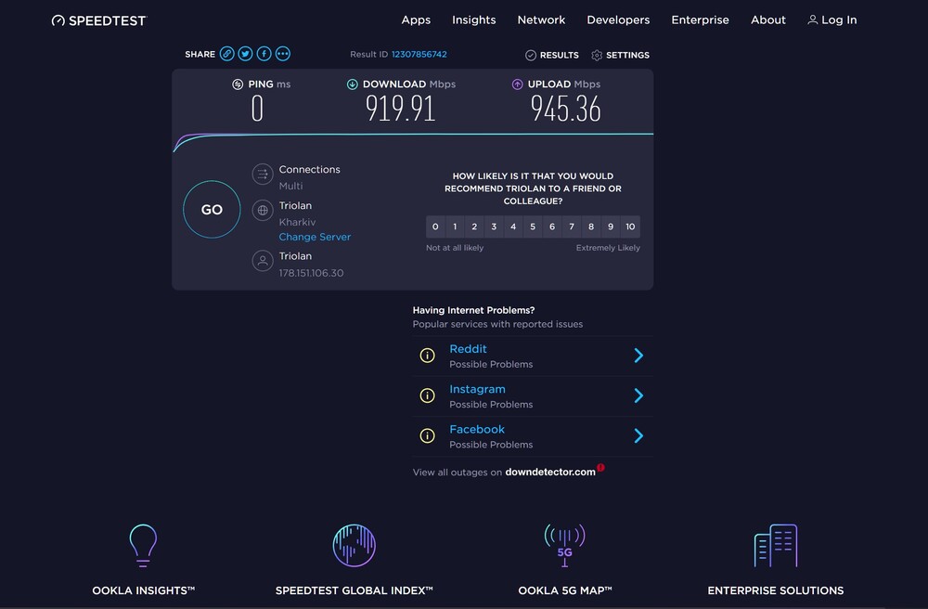Open the About menu
Screen dimensions: 928x609
coord(768,20)
